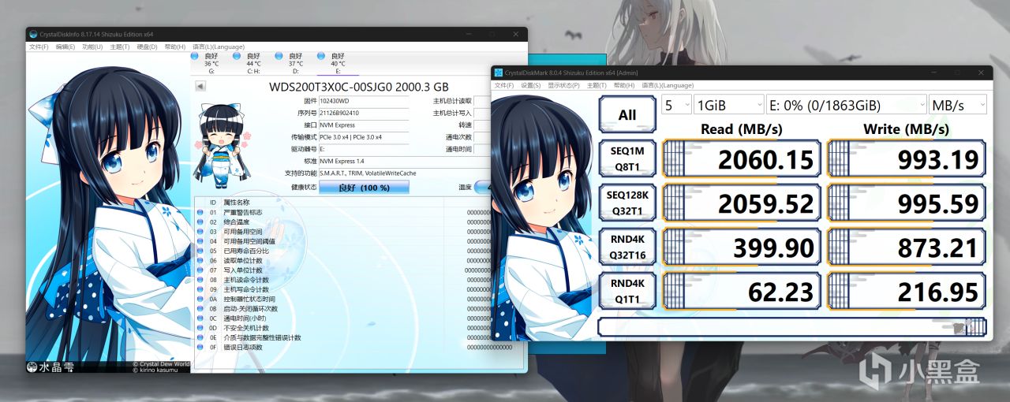Click the transfer mode field PCIe 3.0 x4
This screenshot has height=402, width=1010.
[364, 137]
